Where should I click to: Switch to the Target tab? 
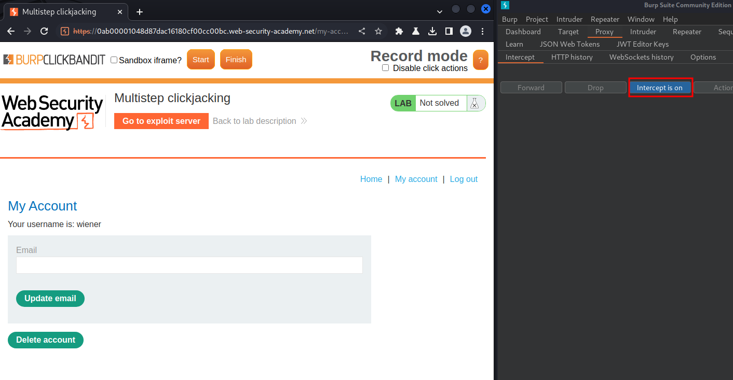pos(568,32)
